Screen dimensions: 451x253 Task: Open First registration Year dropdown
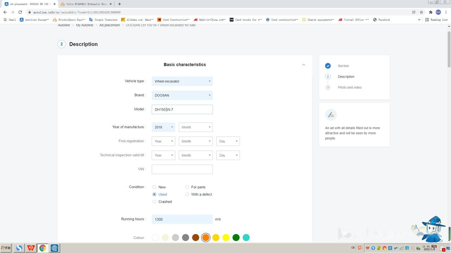[163, 141]
